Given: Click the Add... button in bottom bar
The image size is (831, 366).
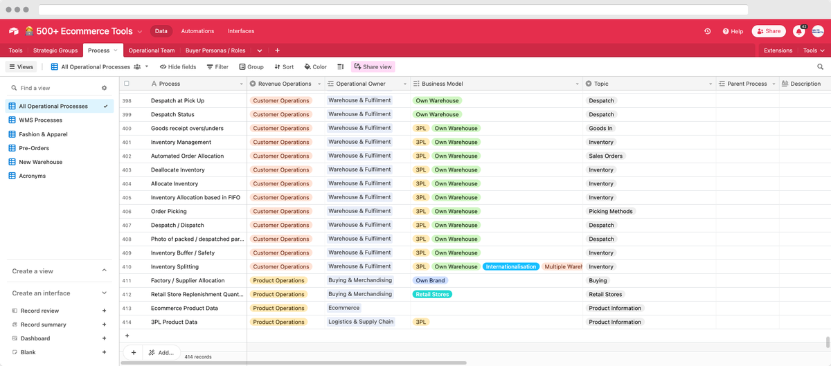Looking at the screenshot, I should [161, 352].
